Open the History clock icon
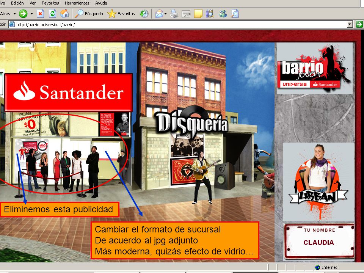This screenshot has width=364, height=273. (144, 14)
